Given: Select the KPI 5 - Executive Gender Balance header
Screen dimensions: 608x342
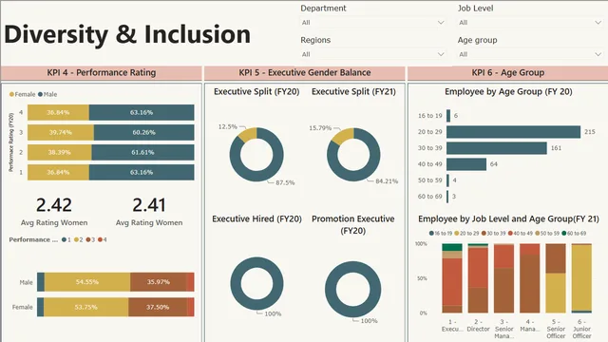Looking at the screenshot, I should (x=305, y=73).
